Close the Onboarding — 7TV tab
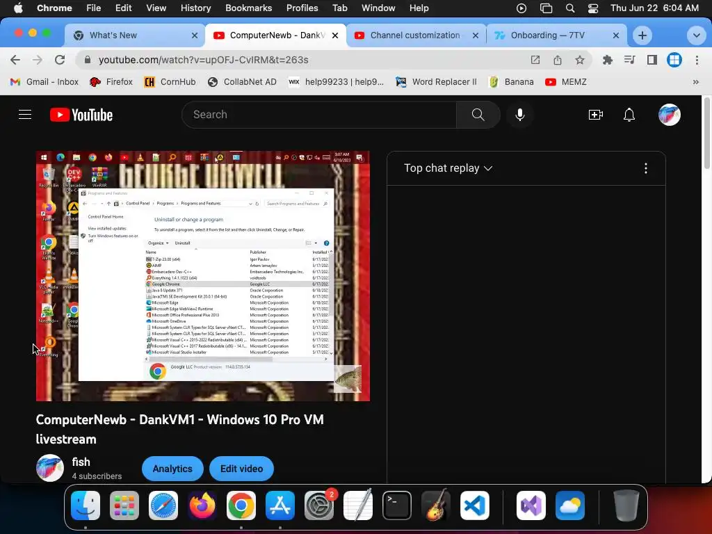Image resolution: width=712 pixels, height=534 pixels. (616, 35)
